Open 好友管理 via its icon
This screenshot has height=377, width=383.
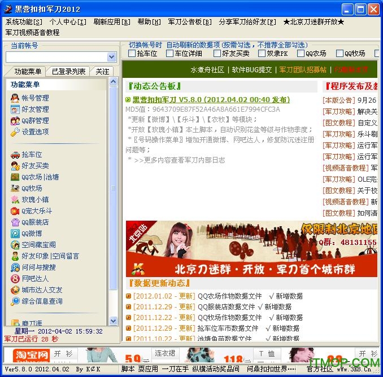point(15,109)
